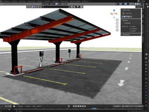Jump to first frame button
This screenshot has width=149, height=112.
[x=74, y=106]
